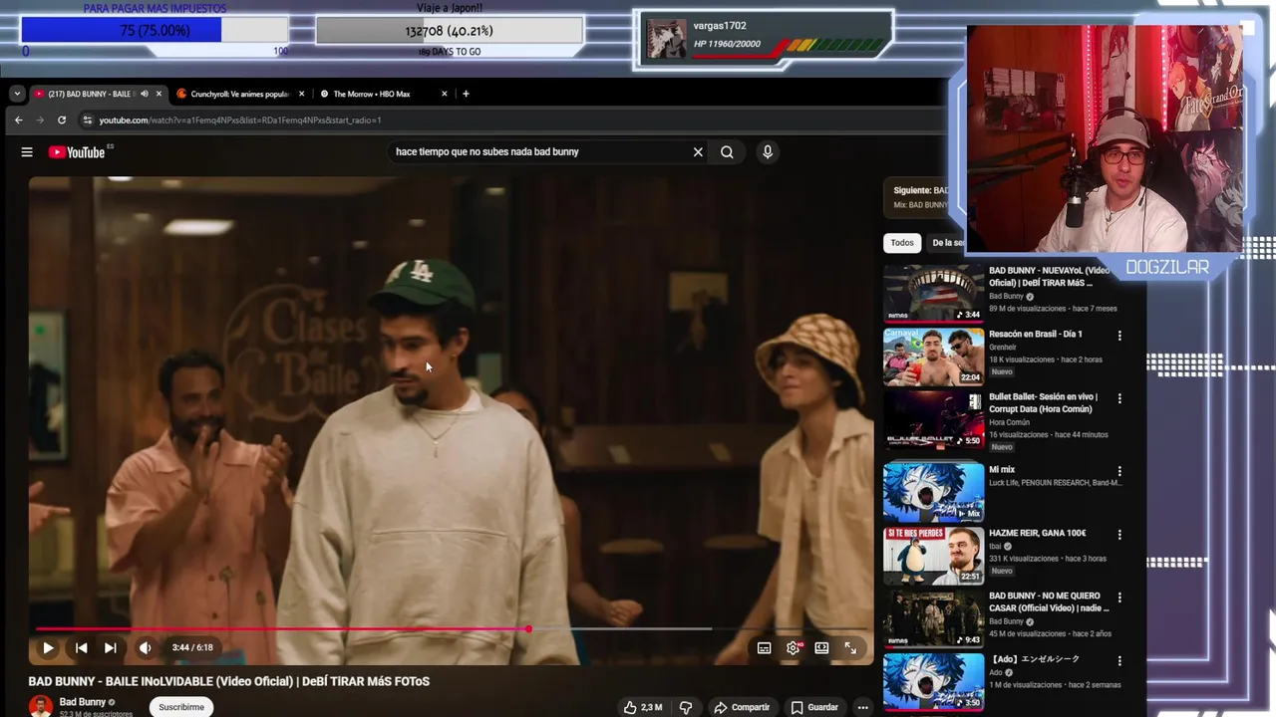The height and width of the screenshot is (717, 1276).
Task: Select the Todos filter chip
Action: [x=902, y=243]
